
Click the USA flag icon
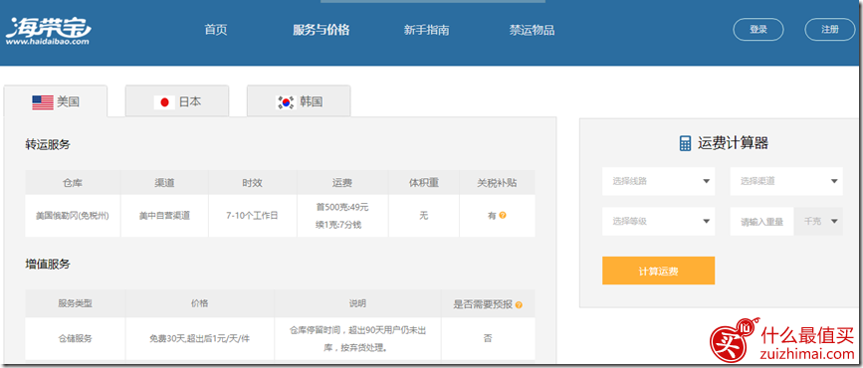coord(43,101)
